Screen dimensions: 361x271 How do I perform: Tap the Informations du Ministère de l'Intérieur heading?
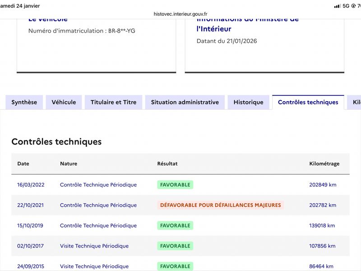[247, 24]
